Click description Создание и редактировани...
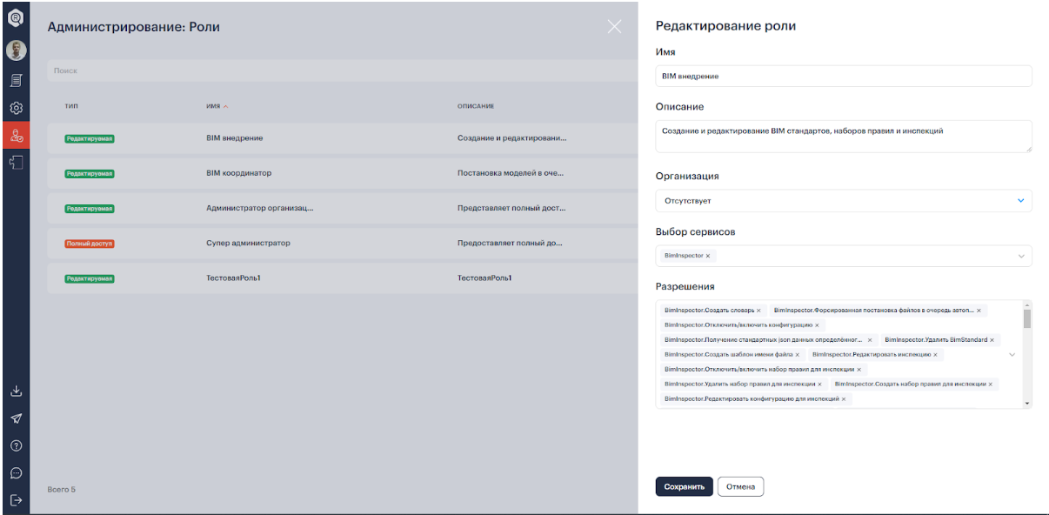This screenshot has height=515, width=1049. point(512,137)
